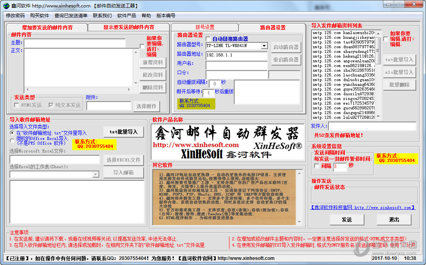Click the 启动路由器 button
Viewport: 426px width, 265px height.
click(286, 47)
